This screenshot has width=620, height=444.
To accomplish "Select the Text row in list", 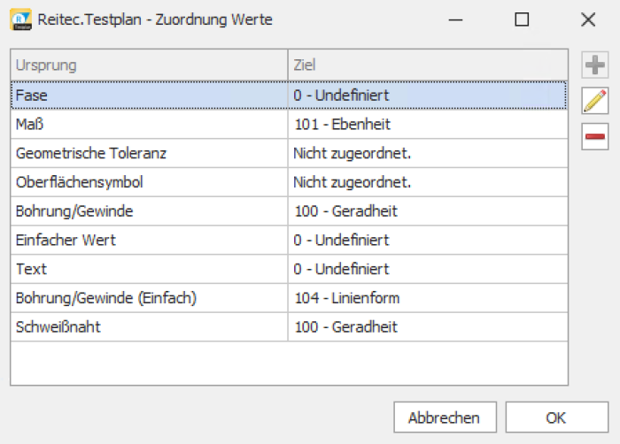I will [x=148, y=269].
